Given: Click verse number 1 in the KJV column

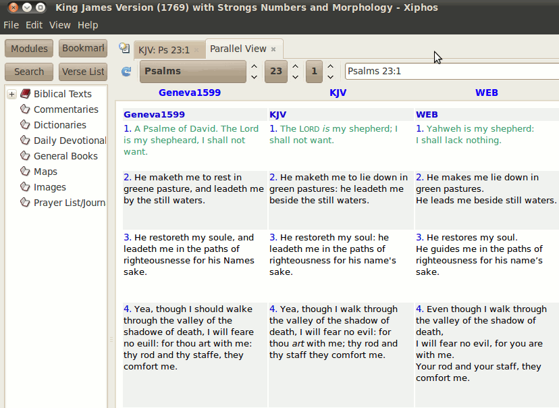Looking at the screenshot, I should (x=273, y=129).
